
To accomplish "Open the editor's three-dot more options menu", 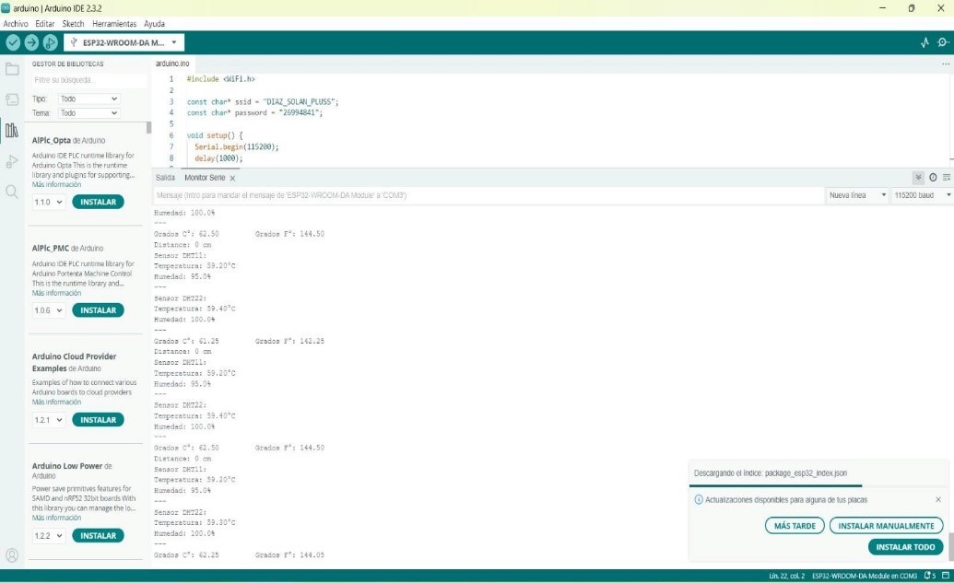I will [946, 64].
